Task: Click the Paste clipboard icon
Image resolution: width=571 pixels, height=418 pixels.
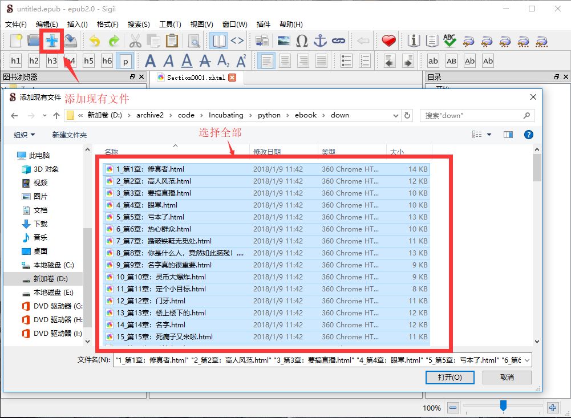Action: coord(172,41)
